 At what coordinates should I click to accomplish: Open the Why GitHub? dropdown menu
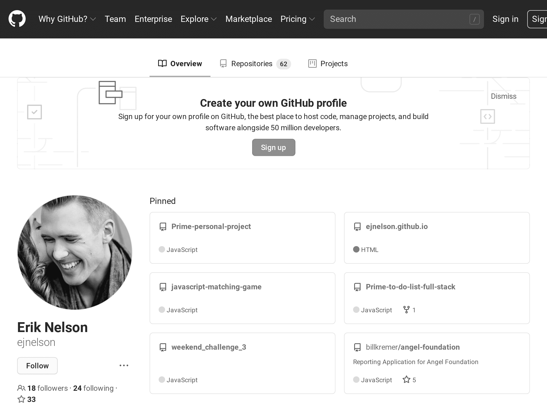click(67, 19)
